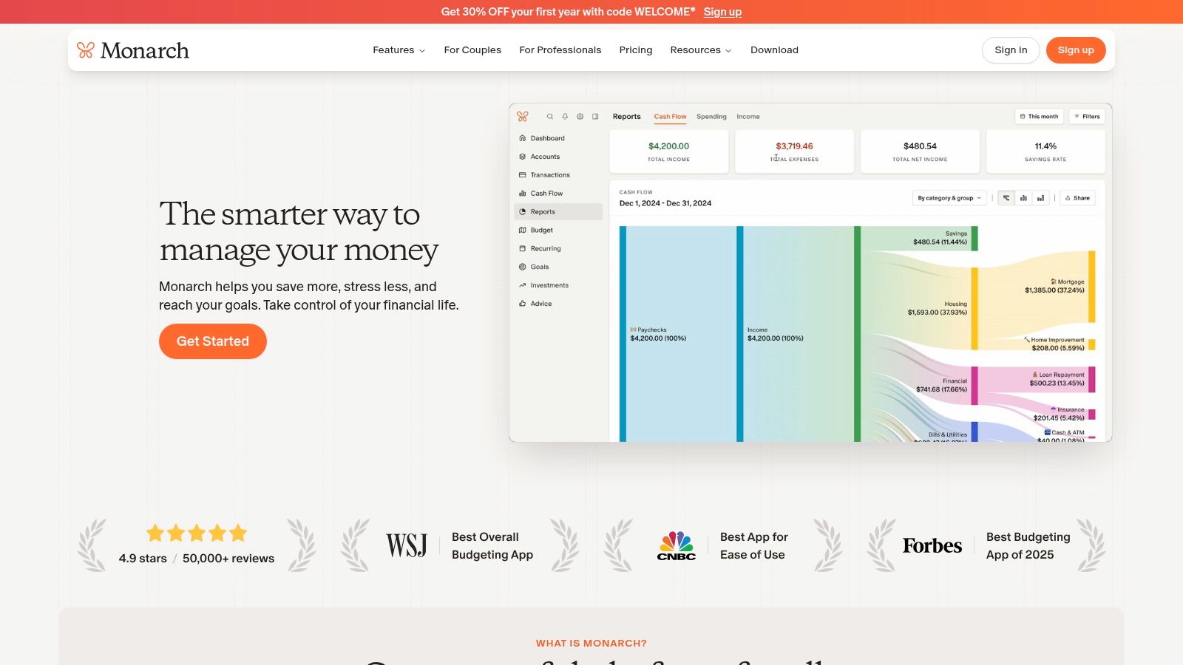Open Advice in the preview sidebar
Image resolution: width=1183 pixels, height=665 pixels.
click(558, 304)
